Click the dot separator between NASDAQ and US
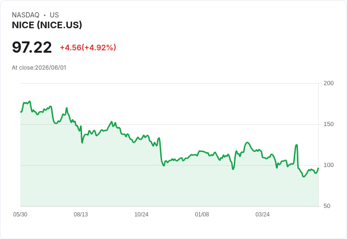This screenshot has width=347, height=239. coord(45,15)
